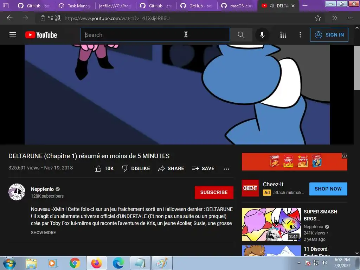This screenshot has width=360, height=270.
Task: Open Nepptenio channel avatar
Action: tap(17, 192)
